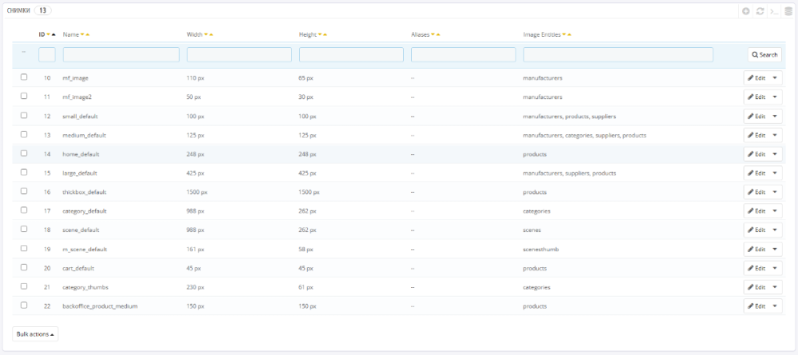Click the Image Entities filter field
798x355 pixels.
[x=618, y=55]
